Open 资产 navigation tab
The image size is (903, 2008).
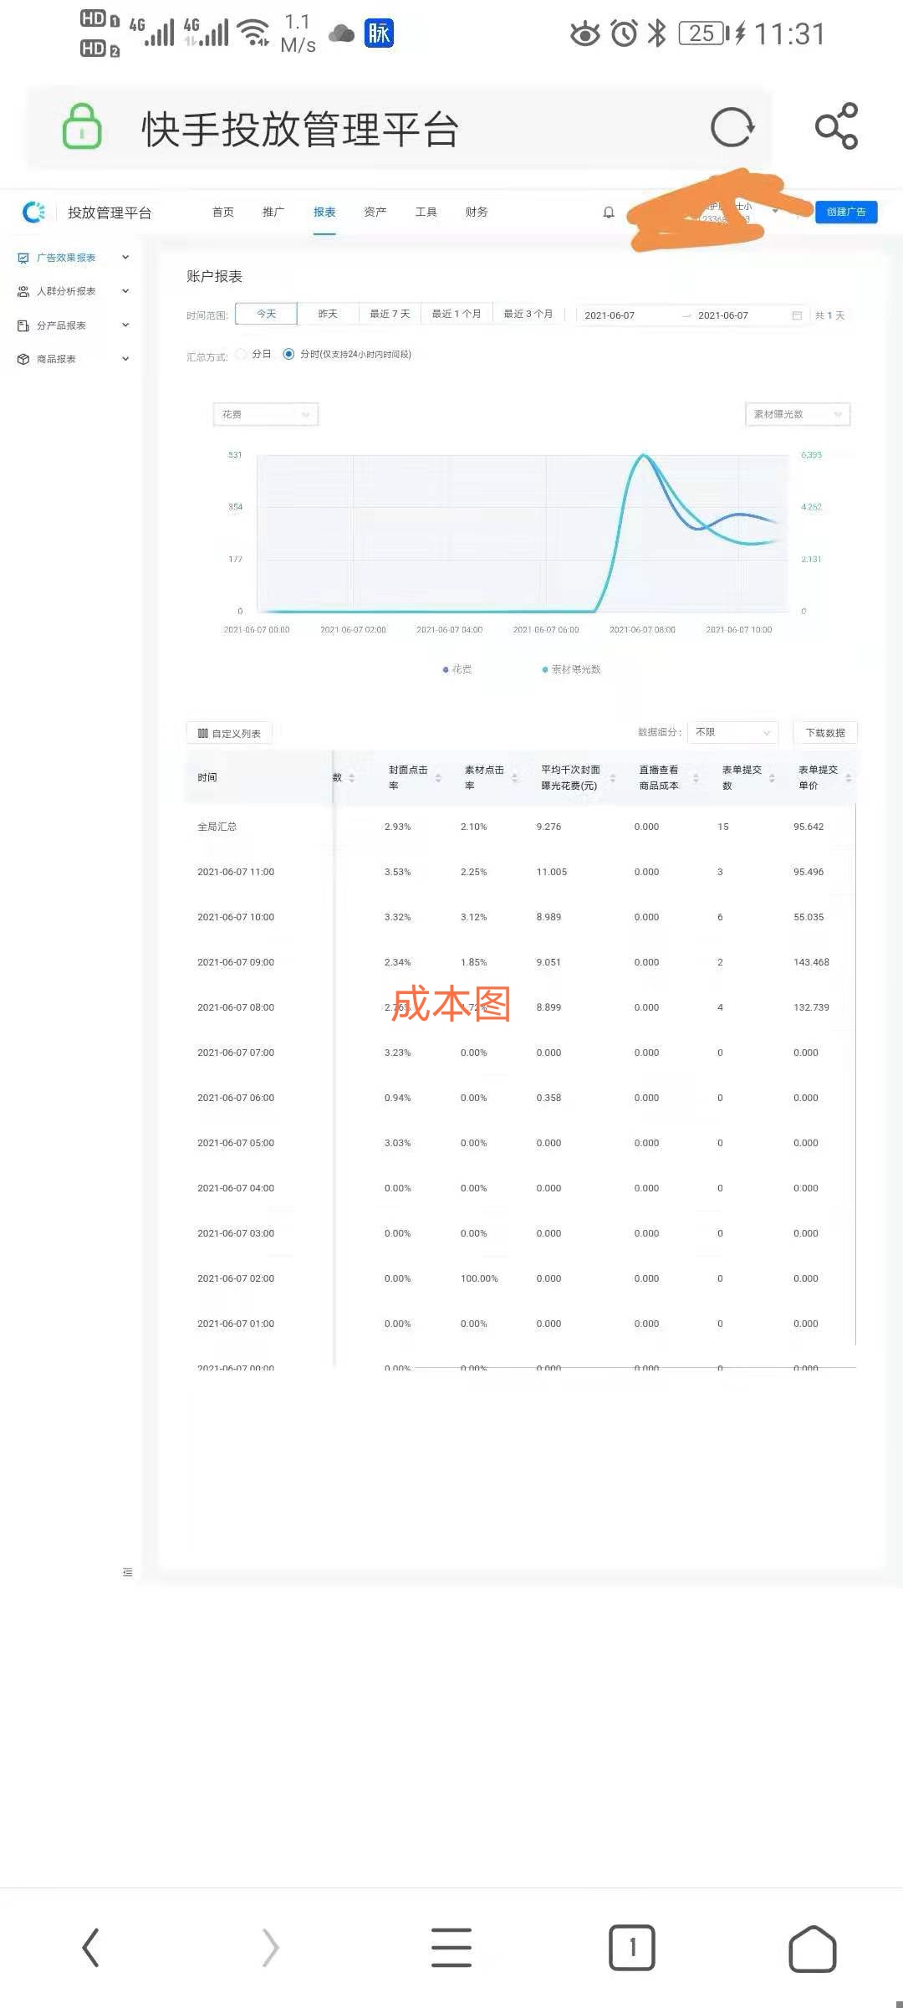coord(375,213)
